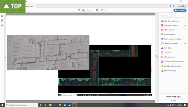Open the bookmarks panel in left sidebar
This screenshot has height=107, width=188.
pos(2,20)
